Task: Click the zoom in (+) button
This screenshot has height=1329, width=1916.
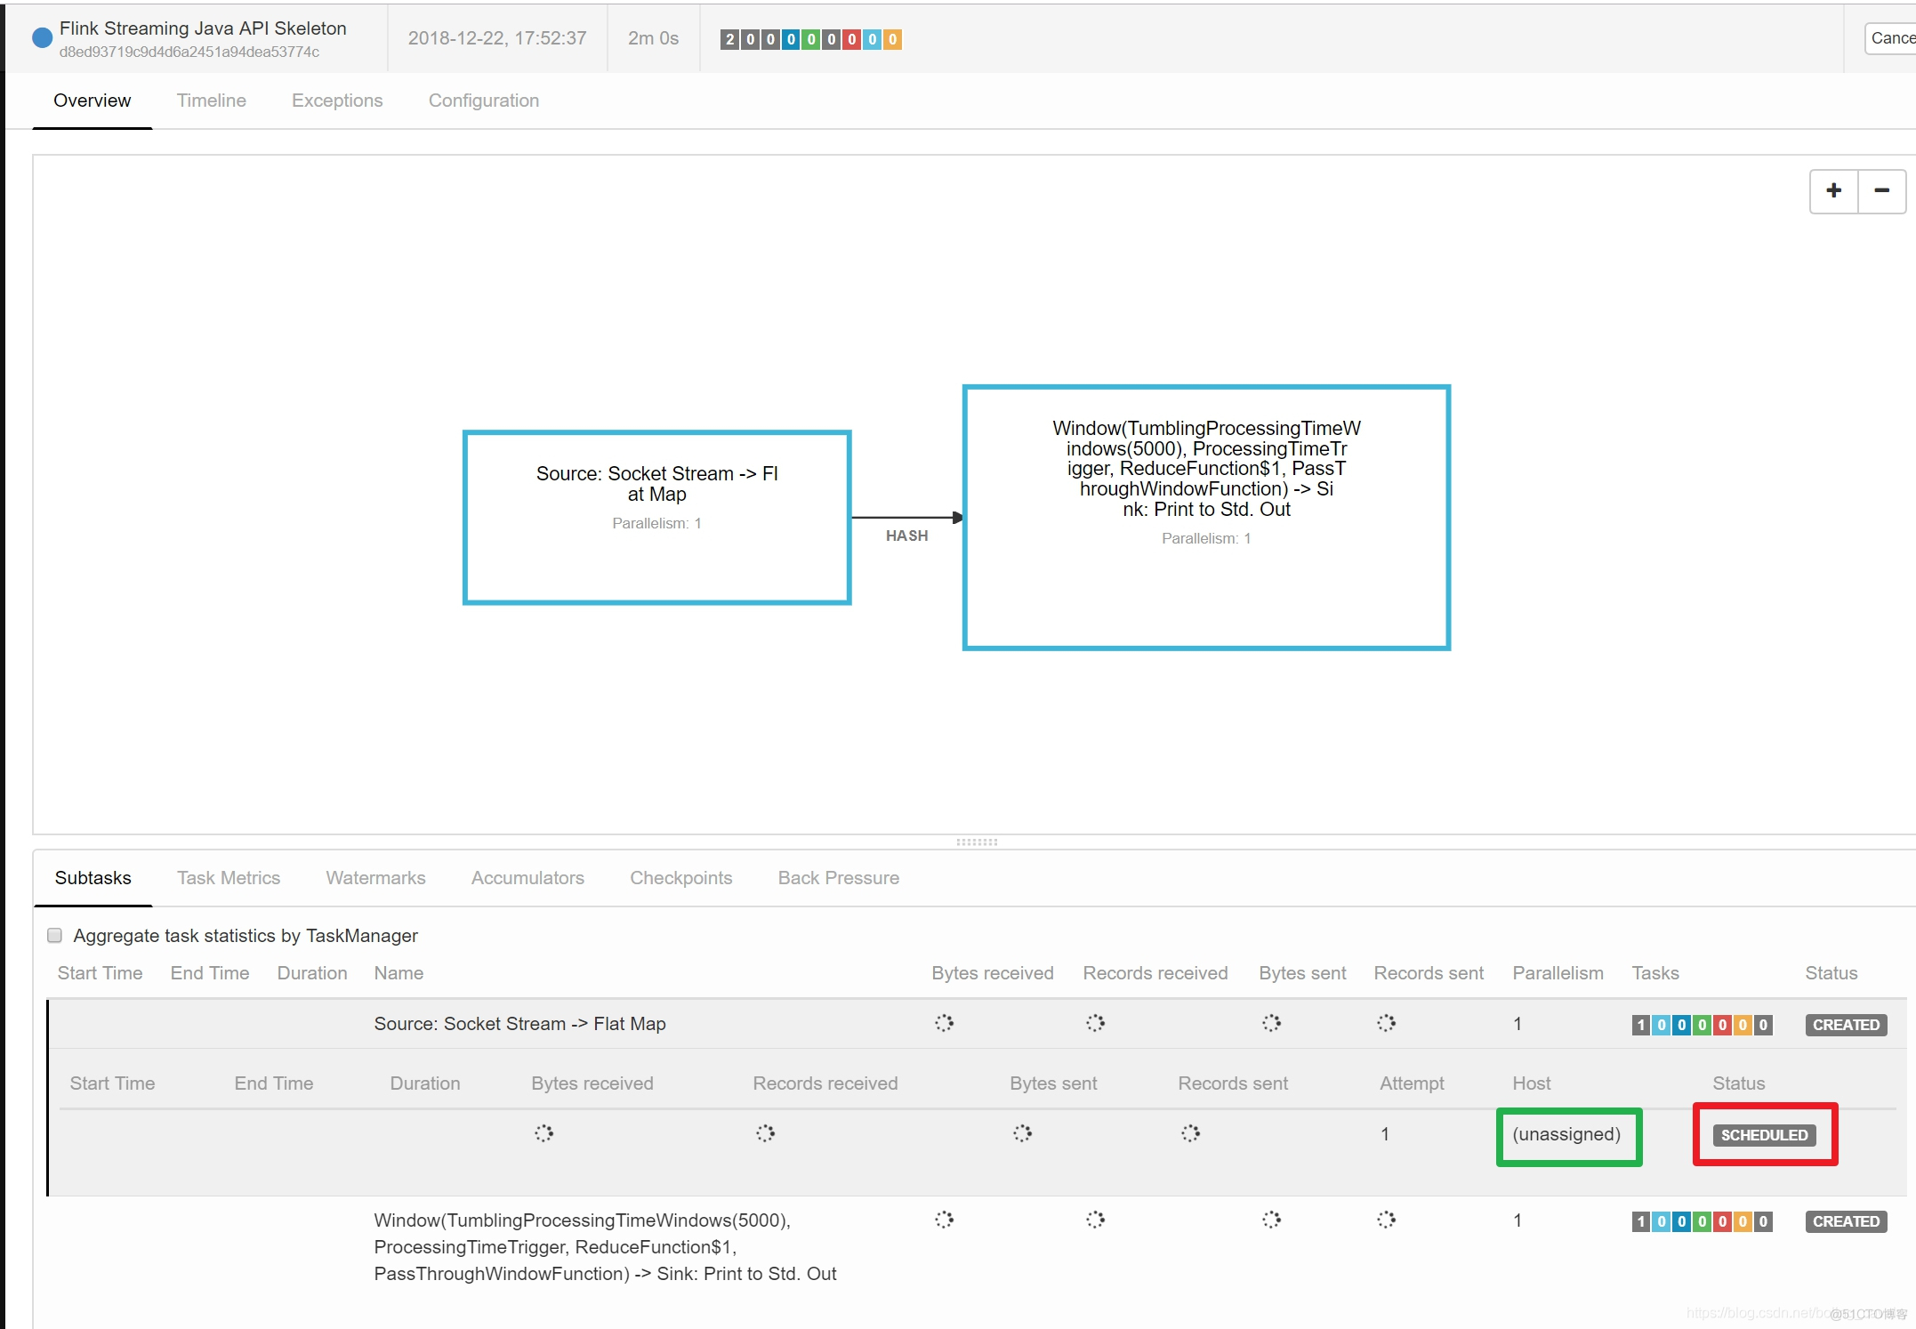Action: coord(1834,190)
